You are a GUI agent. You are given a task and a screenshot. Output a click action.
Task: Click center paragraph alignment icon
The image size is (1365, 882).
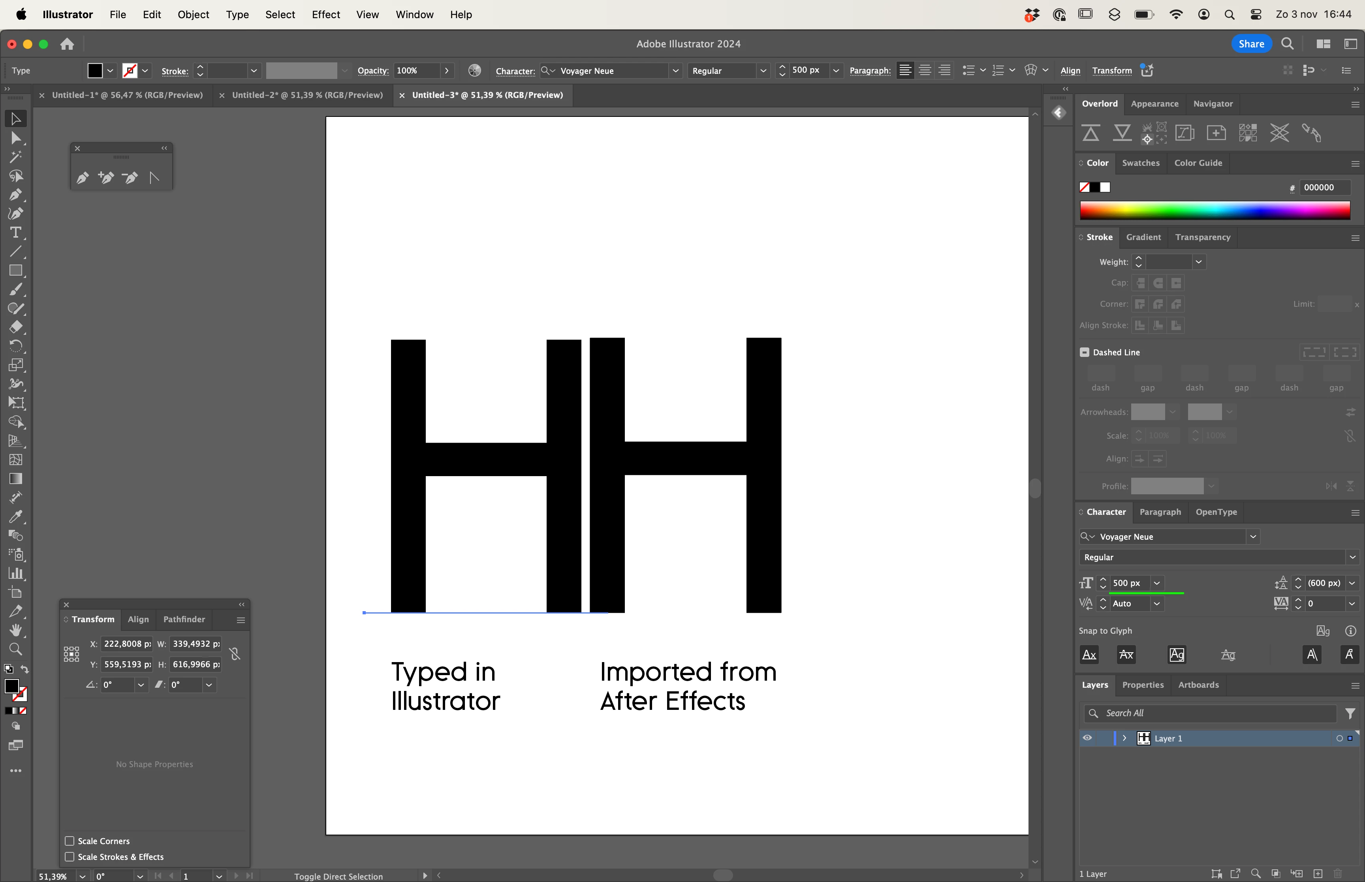point(925,70)
